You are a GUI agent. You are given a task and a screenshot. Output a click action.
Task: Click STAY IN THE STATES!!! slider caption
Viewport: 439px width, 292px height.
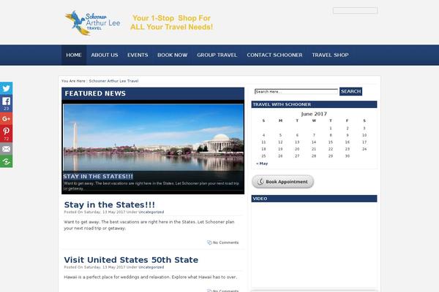click(x=98, y=177)
